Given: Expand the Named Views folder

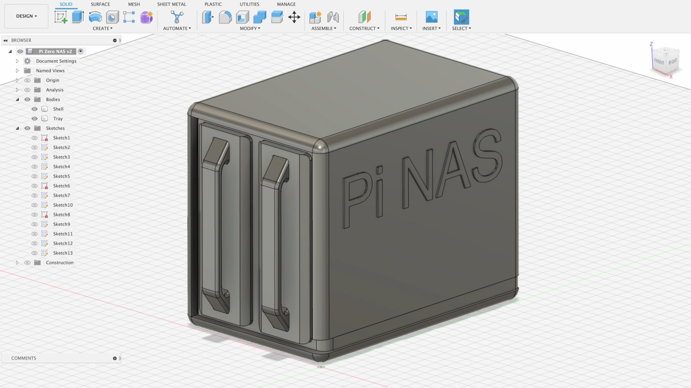Looking at the screenshot, I should (x=17, y=70).
